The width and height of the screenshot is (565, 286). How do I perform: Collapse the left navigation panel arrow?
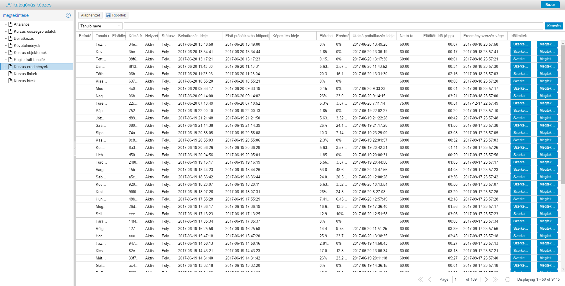coord(68,15)
